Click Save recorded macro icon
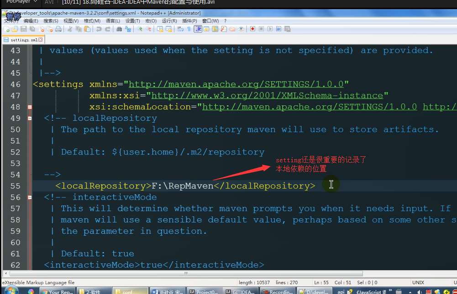Image resolution: width=457 pixels, height=294 pixels. 287,29
